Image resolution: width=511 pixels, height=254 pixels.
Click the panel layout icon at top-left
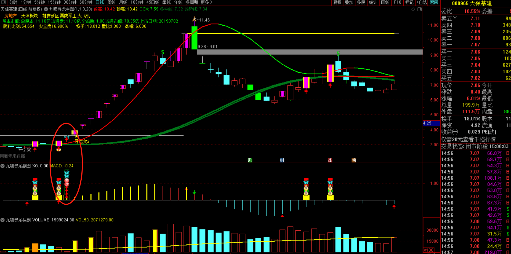[x=4, y=2]
